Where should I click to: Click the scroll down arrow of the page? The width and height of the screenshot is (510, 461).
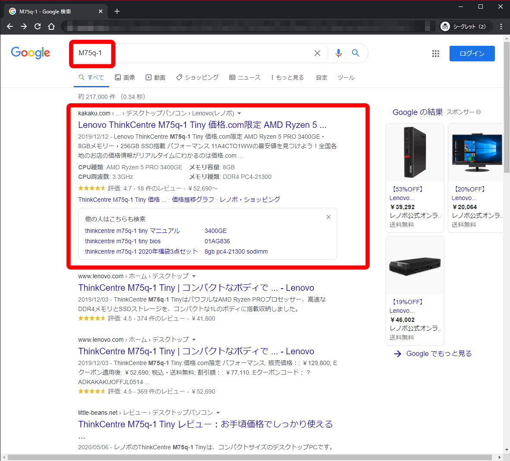coord(507,450)
